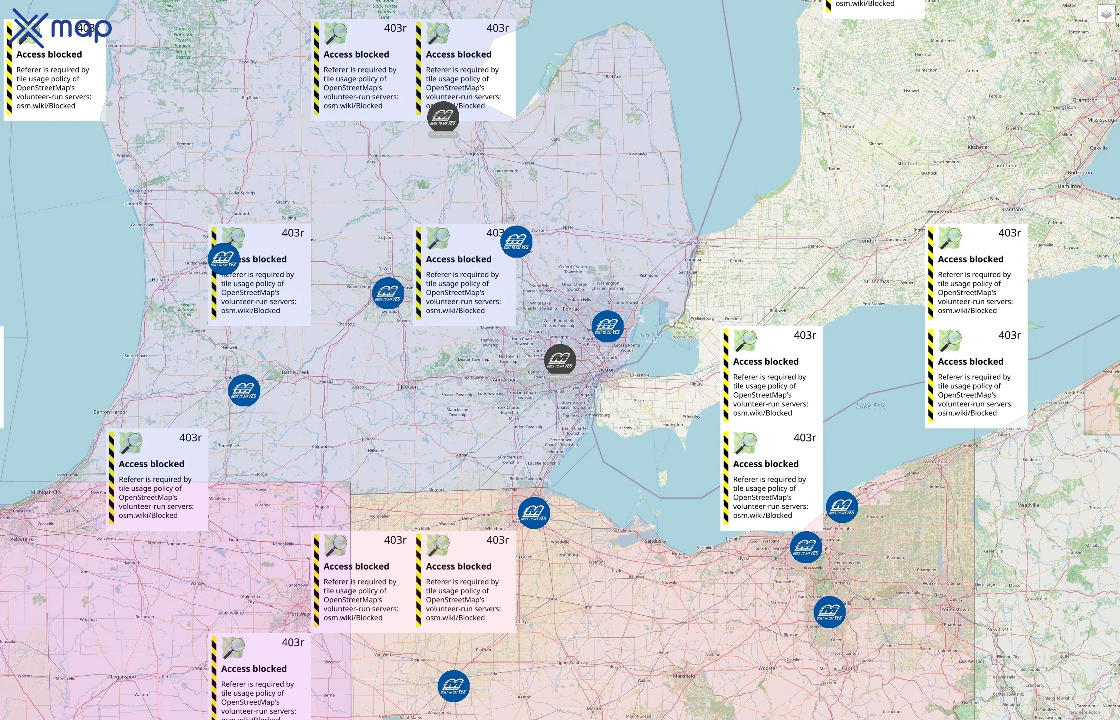Select the blue store marker near Sylvania
1120x720 pixels.
click(534, 513)
